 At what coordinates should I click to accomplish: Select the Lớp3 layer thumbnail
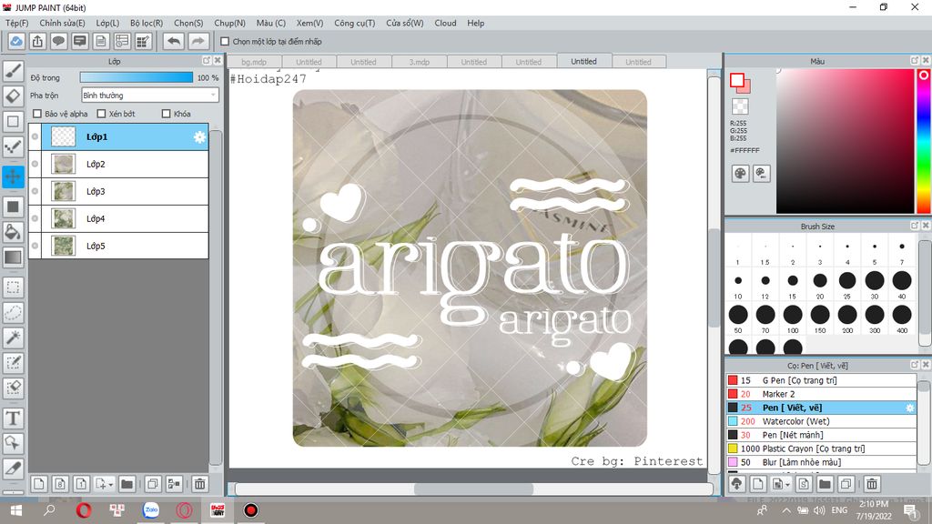[x=63, y=191]
